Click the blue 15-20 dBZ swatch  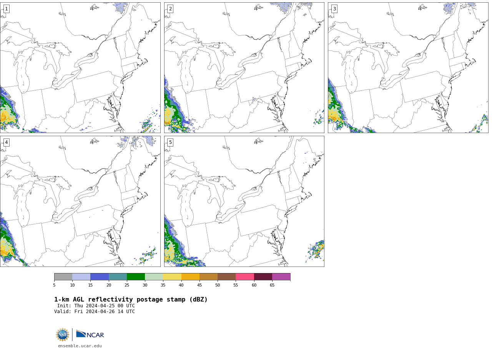(100, 277)
